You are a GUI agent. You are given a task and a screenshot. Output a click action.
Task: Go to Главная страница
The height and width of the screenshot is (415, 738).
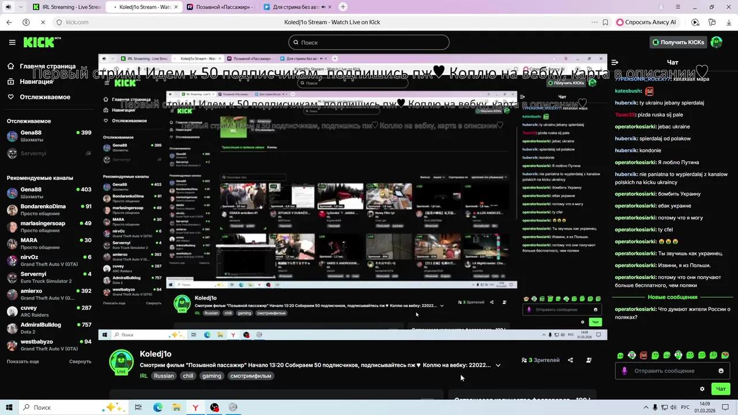42,66
